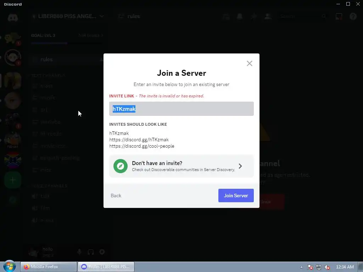
Task: Open the turtle-avatar server in sidebar
Action: (13, 38)
